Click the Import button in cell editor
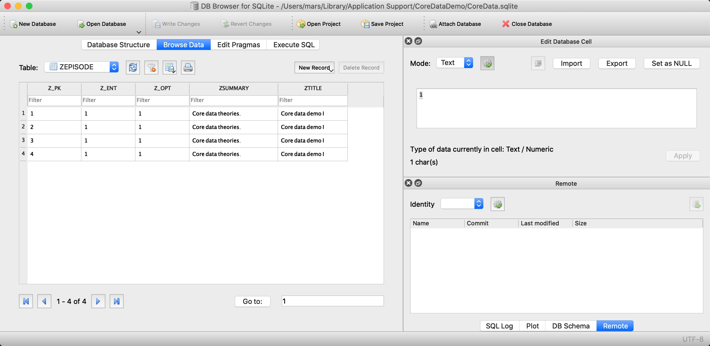This screenshot has height=346, width=710. click(x=571, y=64)
